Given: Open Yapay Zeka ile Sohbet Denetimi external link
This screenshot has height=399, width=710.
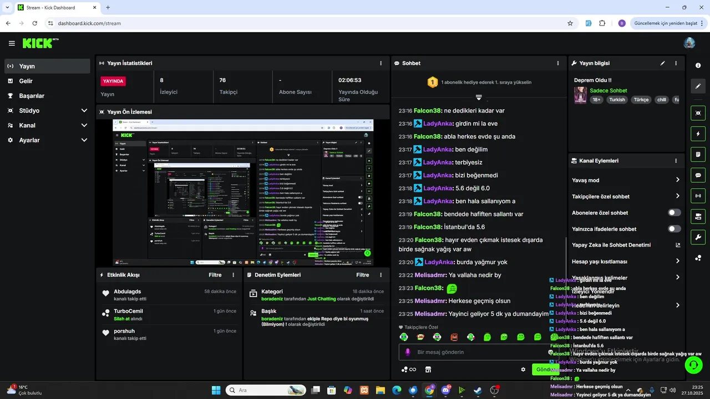Looking at the screenshot, I should pyautogui.click(x=677, y=245).
